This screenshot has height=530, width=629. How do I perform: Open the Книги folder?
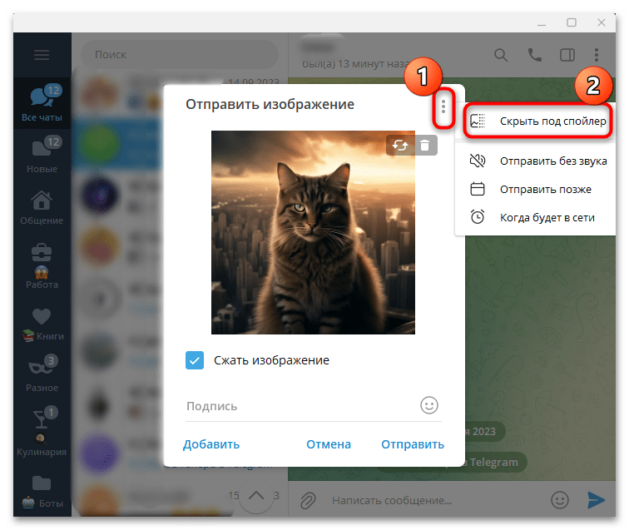pyautogui.click(x=42, y=325)
